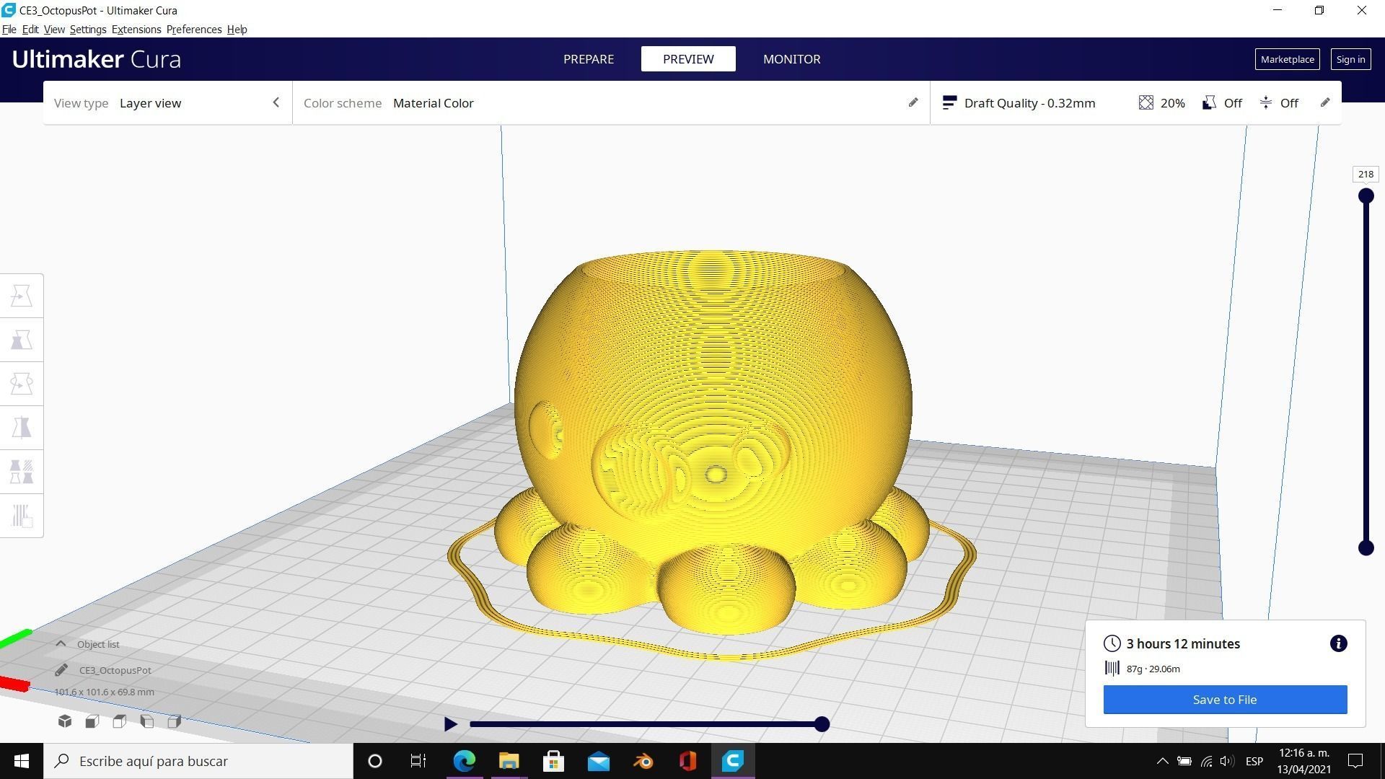Open Per Model Settings tool
The height and width of the screenshot is (779, 1385).
pos(22,472)
